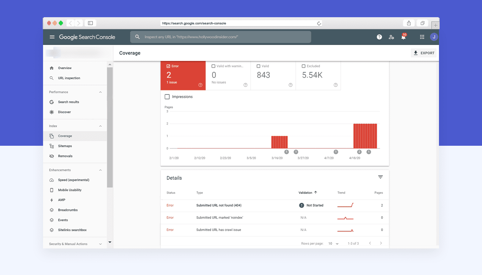Click the browser share icon

(x=409, y=23)
